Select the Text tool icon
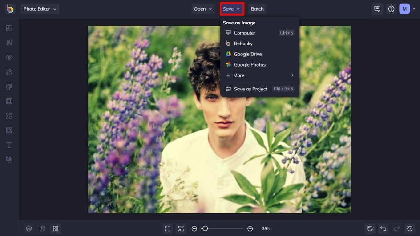This screenshot has width=420, height=236. point(9,145)
